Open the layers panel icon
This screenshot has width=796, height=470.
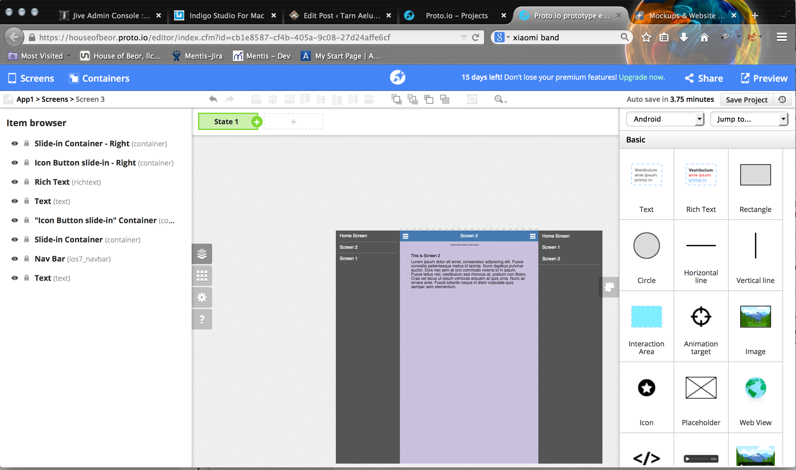[202, 254]
